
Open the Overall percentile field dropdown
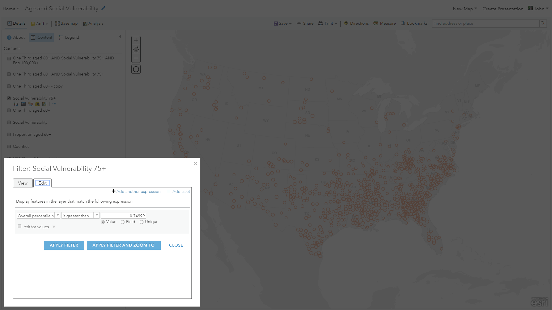tap(58, 215)
